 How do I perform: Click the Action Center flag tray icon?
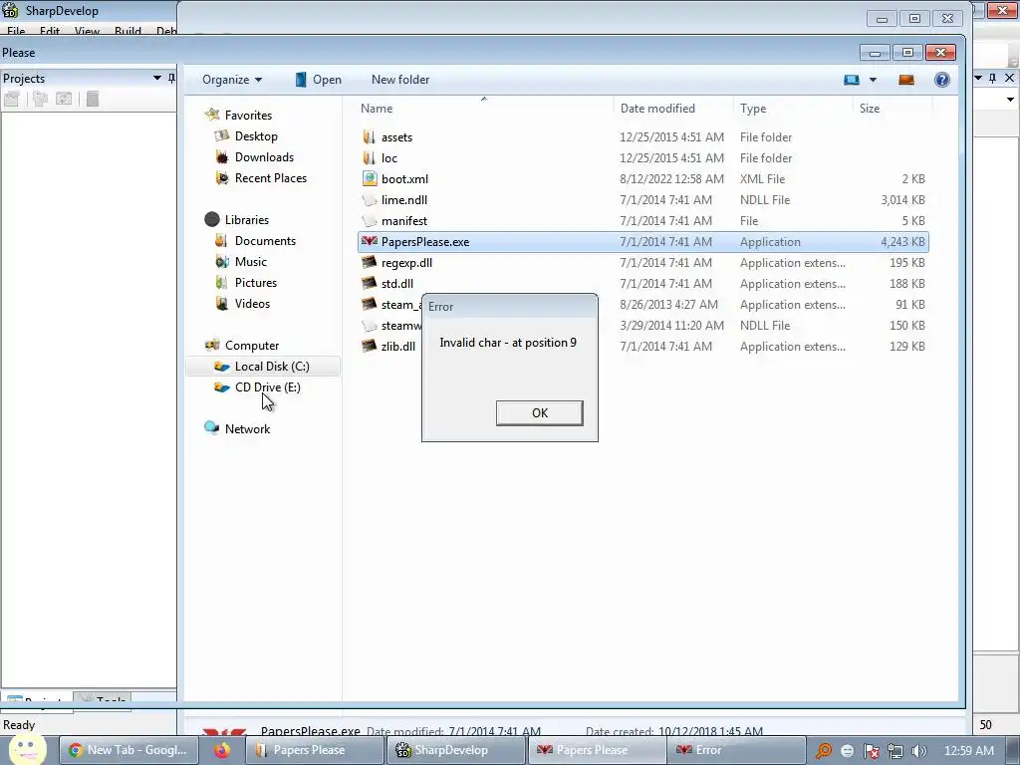[x=871, y=751]
